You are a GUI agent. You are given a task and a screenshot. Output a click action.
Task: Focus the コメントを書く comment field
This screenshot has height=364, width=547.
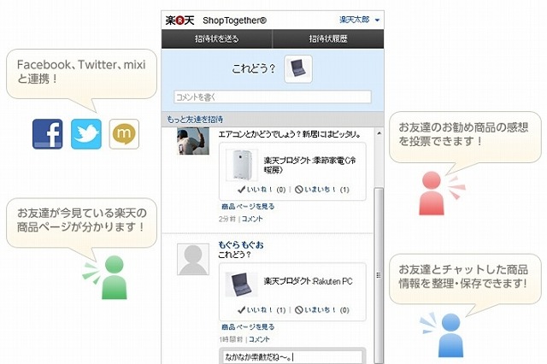(x=273, y=97)
